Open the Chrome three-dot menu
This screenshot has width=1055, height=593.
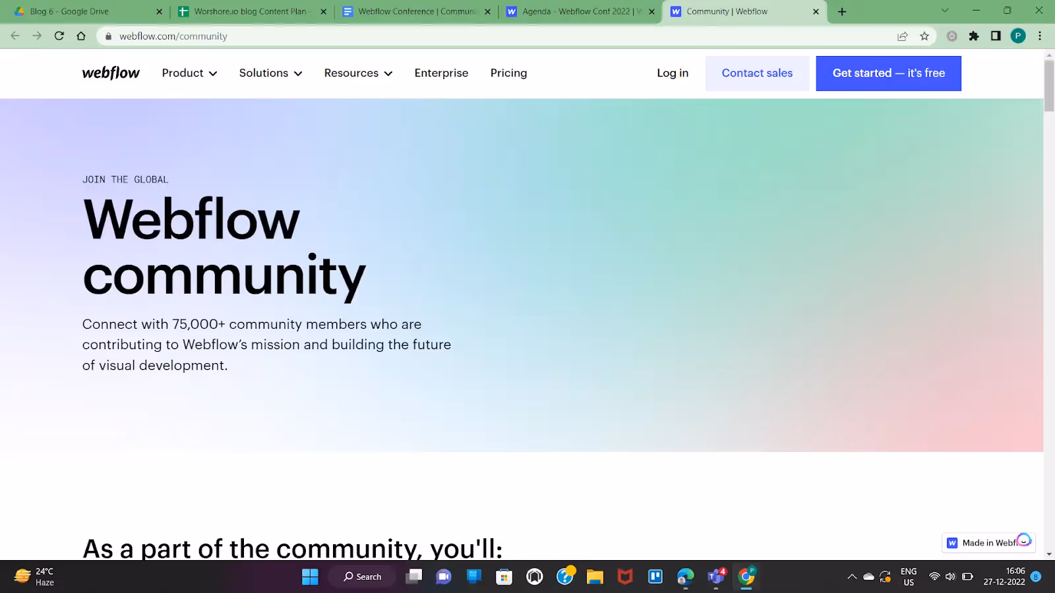tap(1040, 36)
